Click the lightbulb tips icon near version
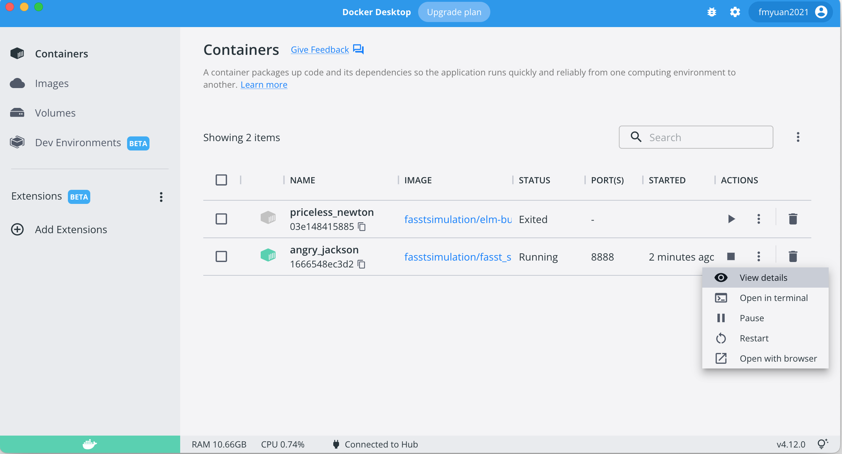842x454 pixels. (x=823, y=444)
